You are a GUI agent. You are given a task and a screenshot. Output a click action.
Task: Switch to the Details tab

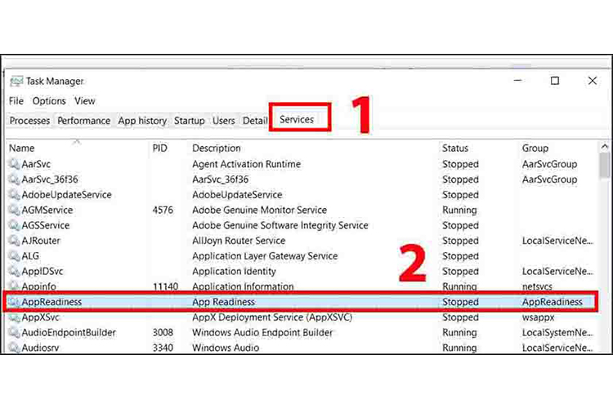click(255, 121)
